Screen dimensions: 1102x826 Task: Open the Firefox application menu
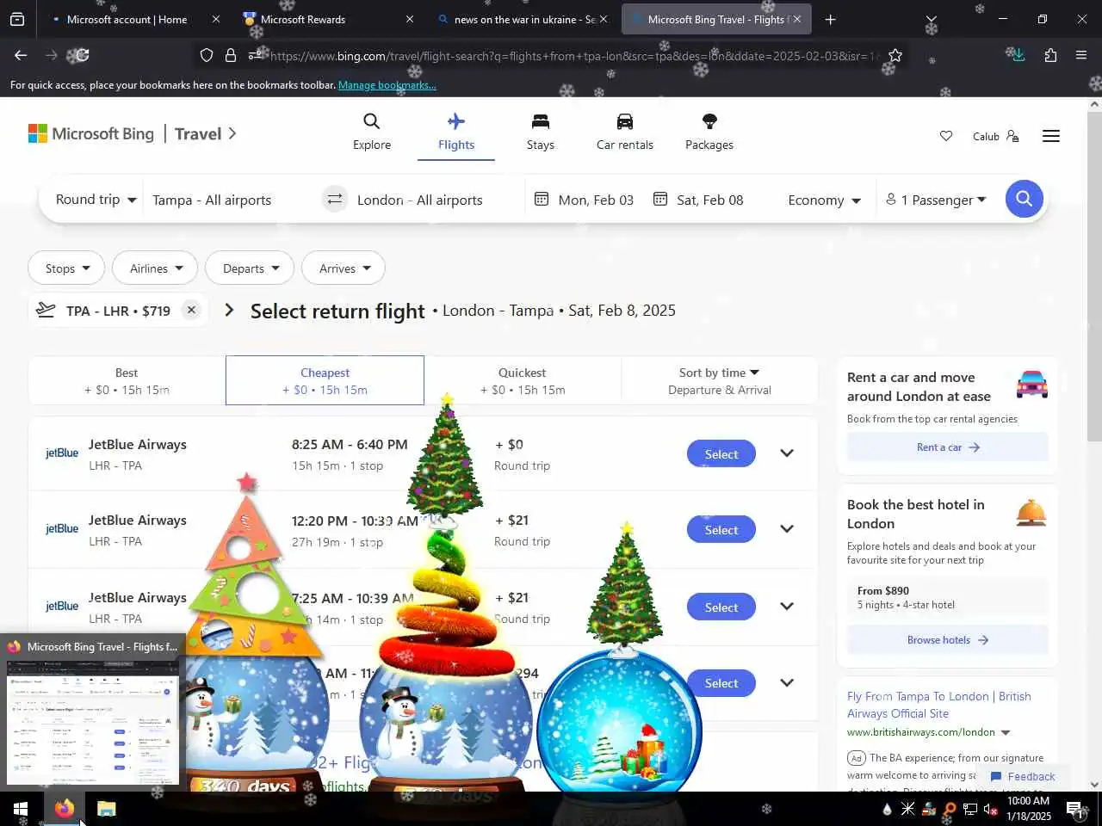1081,55
